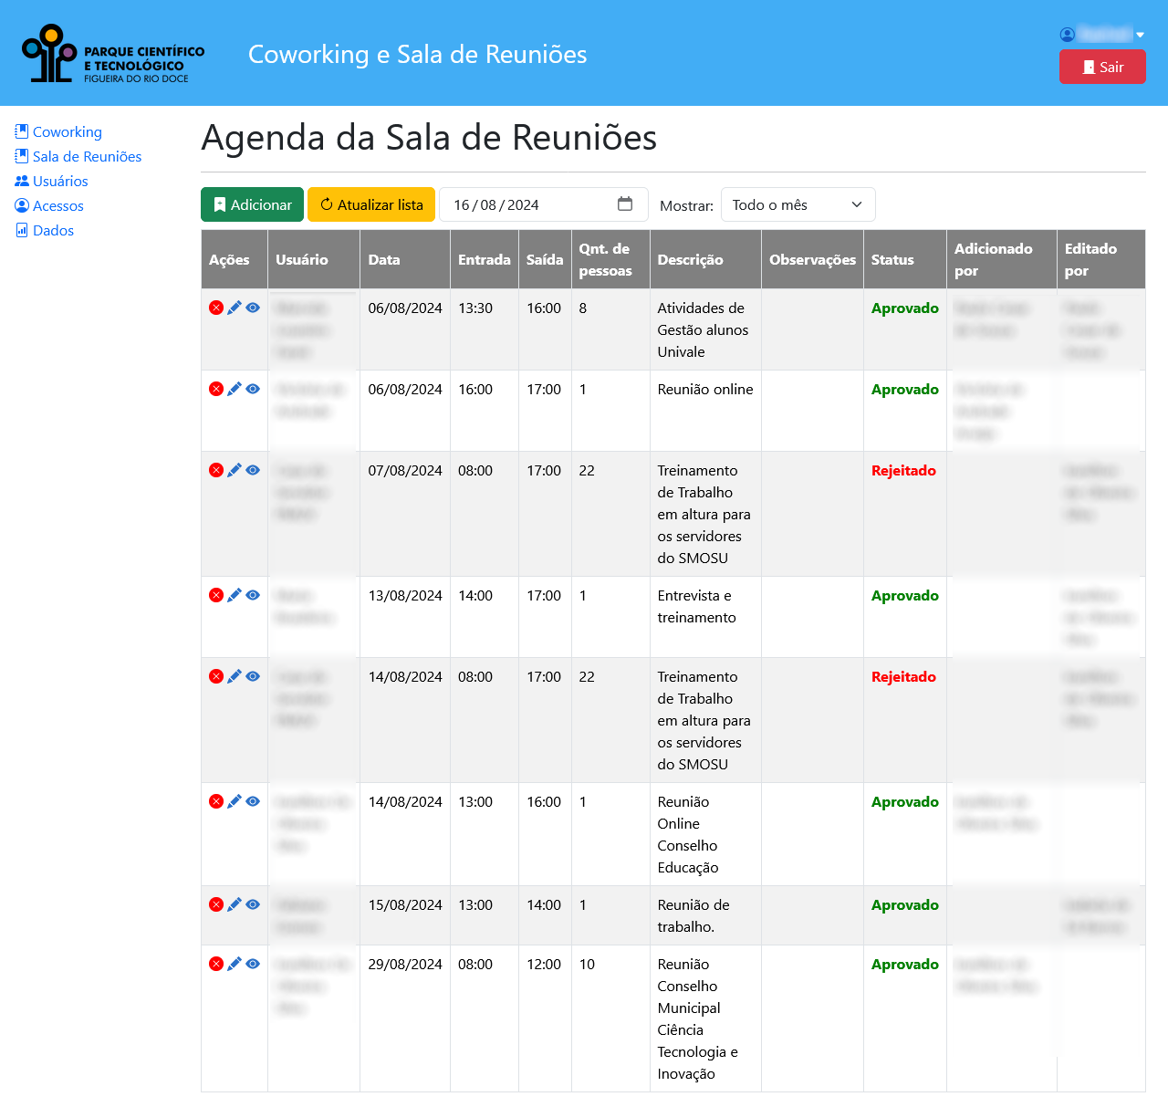This screenshot has height=1107, width=1168.
Task: Open the Mostrar 'Todo o mês' dropdown
Action: 797,204
